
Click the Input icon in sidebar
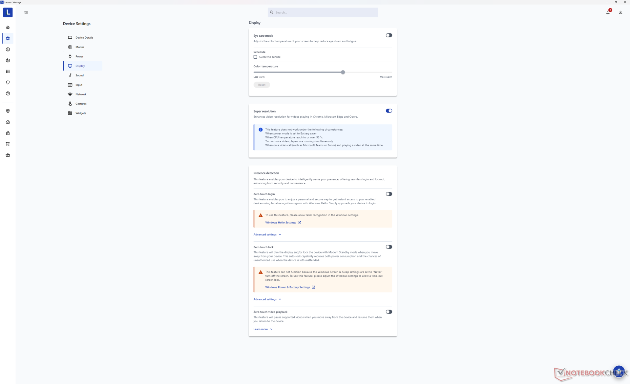click(x=70, y=85)
